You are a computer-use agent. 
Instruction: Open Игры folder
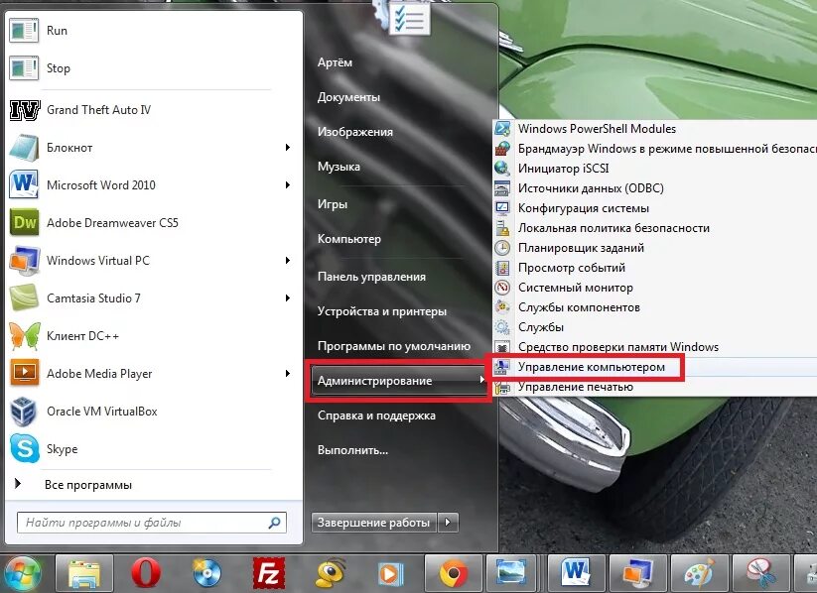tap(333, 204)
